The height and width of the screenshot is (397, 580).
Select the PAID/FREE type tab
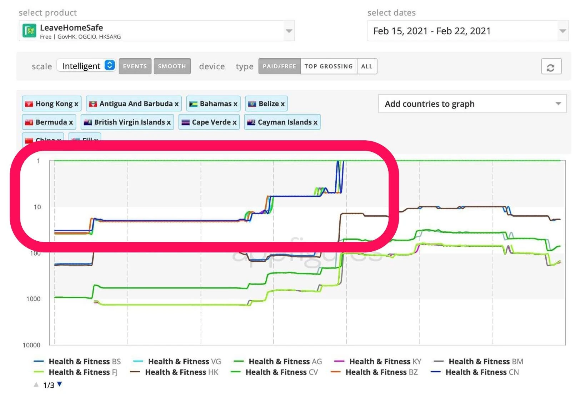tap(280, 66)
